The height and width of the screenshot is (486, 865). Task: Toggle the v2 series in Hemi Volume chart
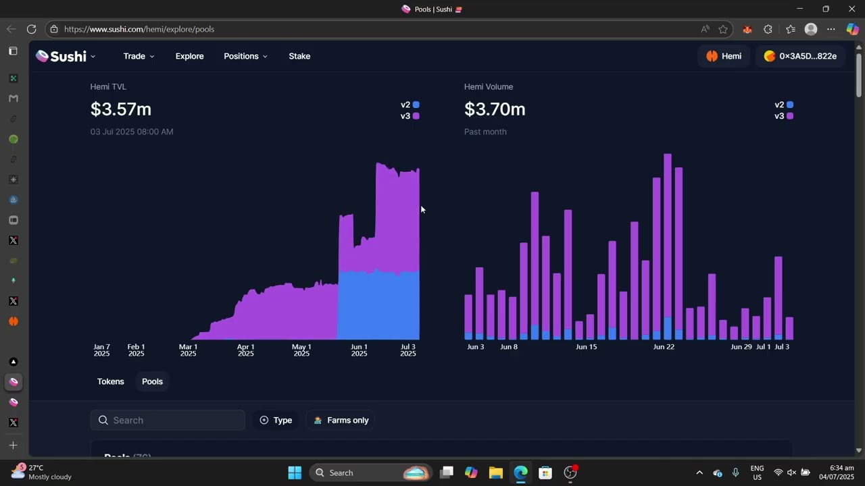pos(784,105)
